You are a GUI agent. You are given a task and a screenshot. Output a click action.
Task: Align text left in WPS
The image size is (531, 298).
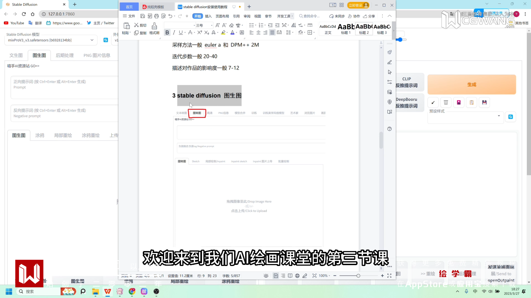tap(252, 32)
